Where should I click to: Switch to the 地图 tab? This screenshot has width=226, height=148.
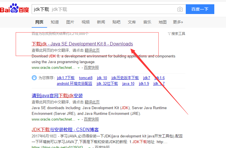(163, 22)
